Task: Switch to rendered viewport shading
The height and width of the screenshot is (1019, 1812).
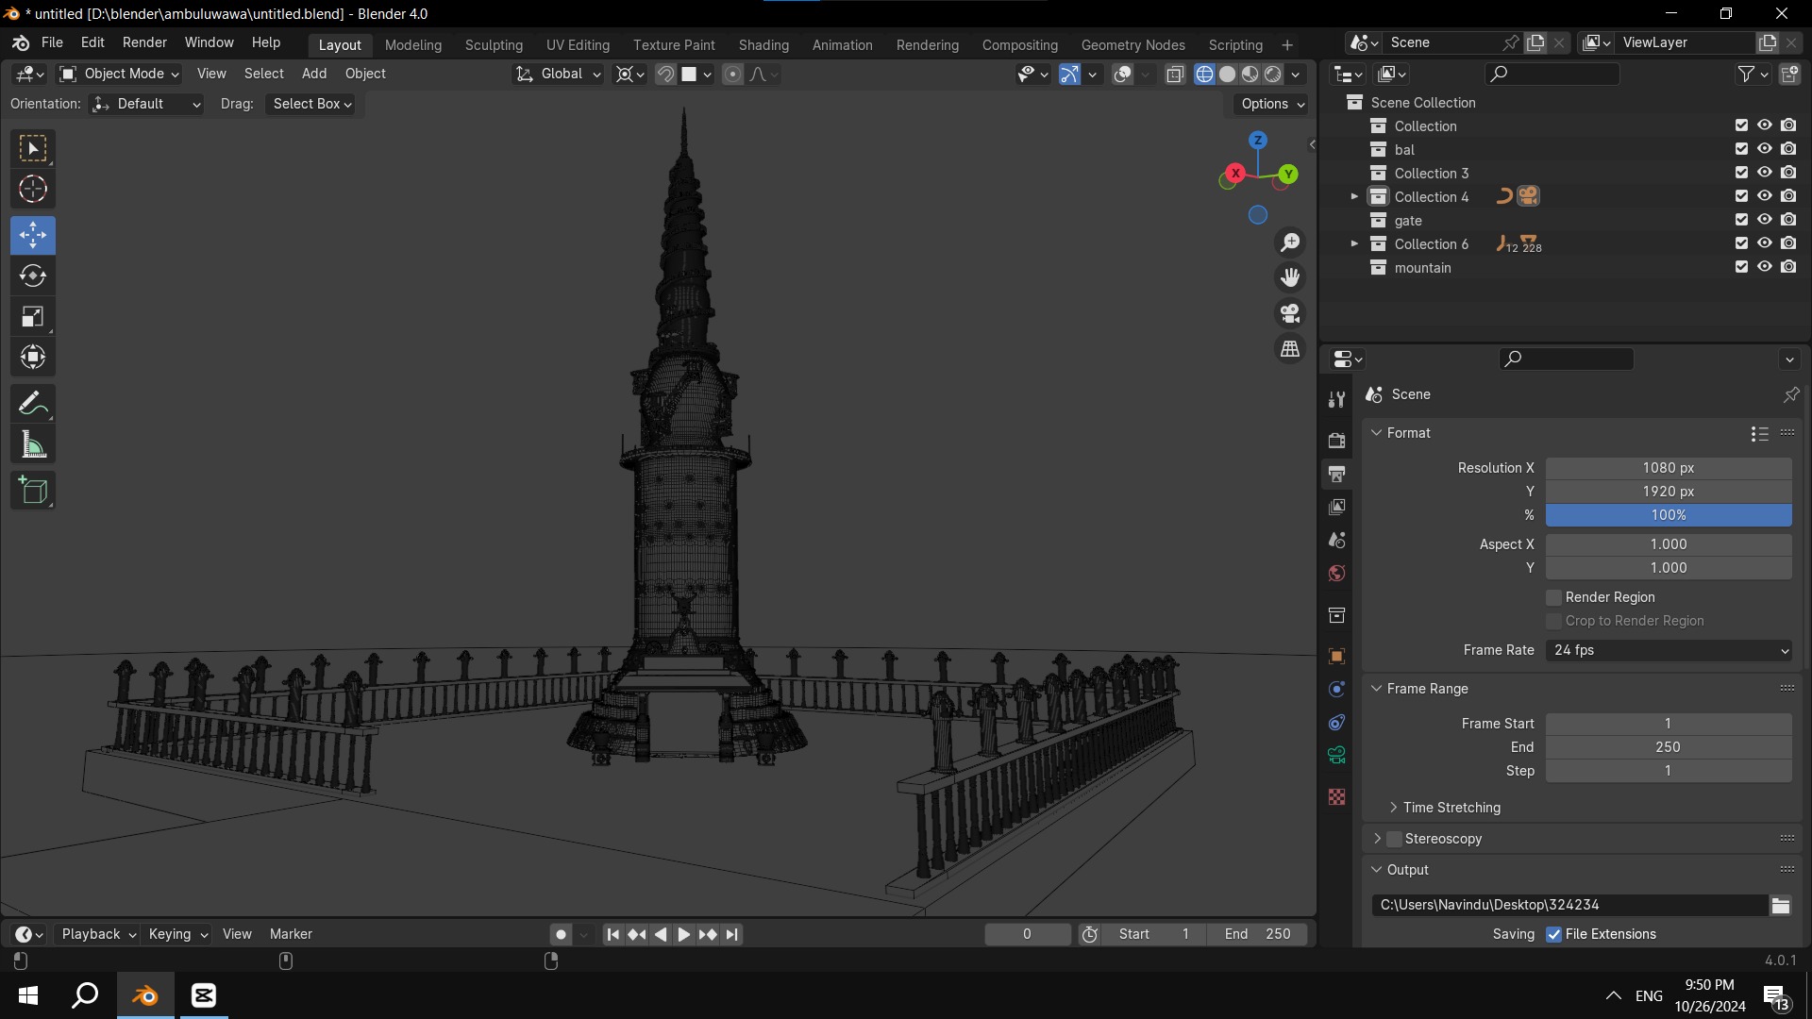Action: (x=1273, y=74)
